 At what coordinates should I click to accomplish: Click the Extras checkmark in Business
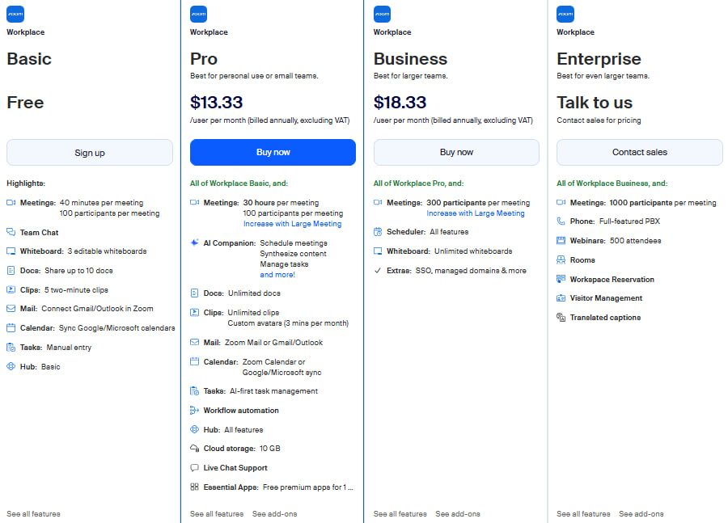[x=378, y=271]
